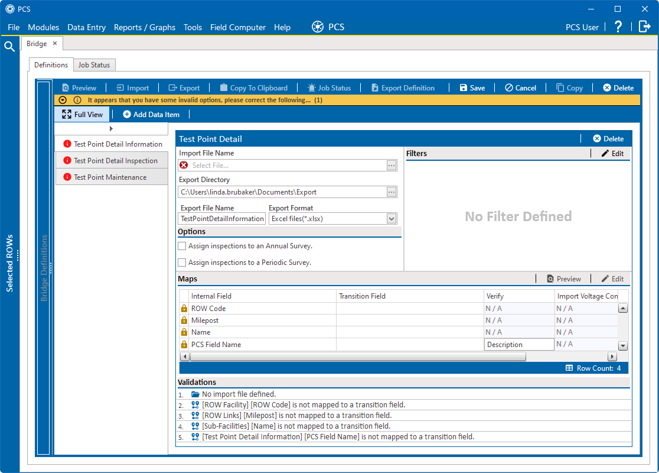659x473 pixels.
Task: Click the mapping icon for Sub-Facilities Name validation
Action: pos(195,426)
